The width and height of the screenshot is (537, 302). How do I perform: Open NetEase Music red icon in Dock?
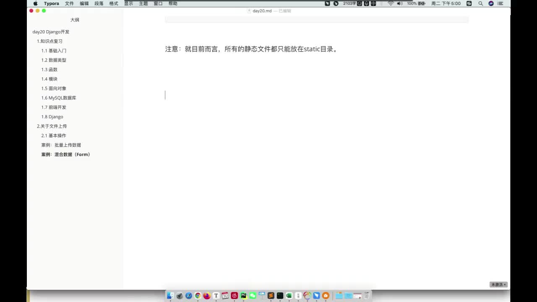click(235, 296)
